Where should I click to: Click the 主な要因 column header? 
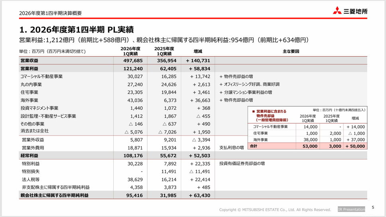[x=291, y=51]
